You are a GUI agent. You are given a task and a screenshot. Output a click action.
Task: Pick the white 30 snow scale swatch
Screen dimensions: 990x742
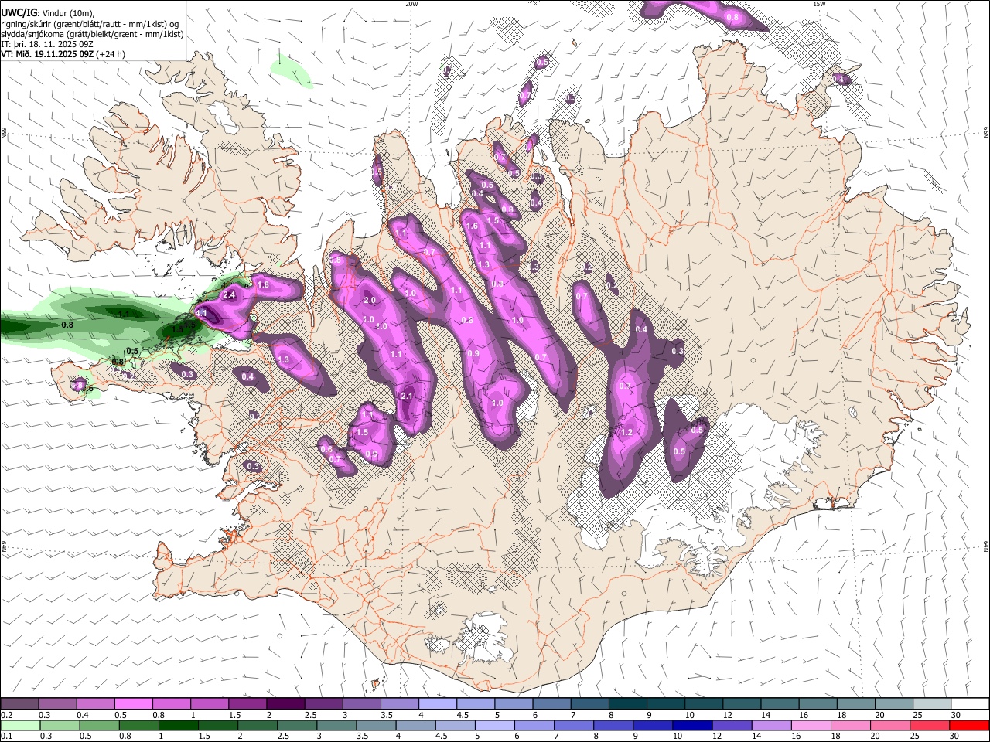point(969,704)
